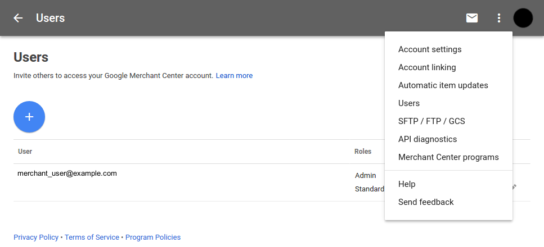The image size is (544, 247).
Task: Open Terms of Service link
Action: point(92,237)
